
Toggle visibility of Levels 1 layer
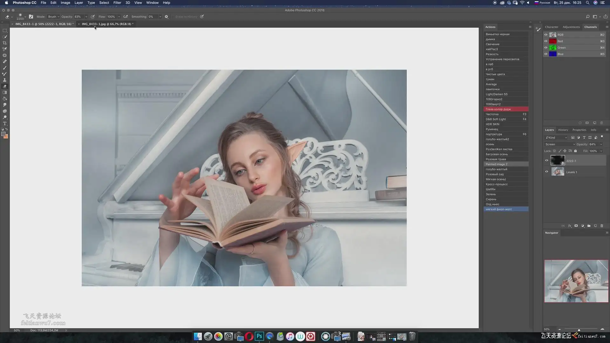pyautogui.click(x=547, y=171)
